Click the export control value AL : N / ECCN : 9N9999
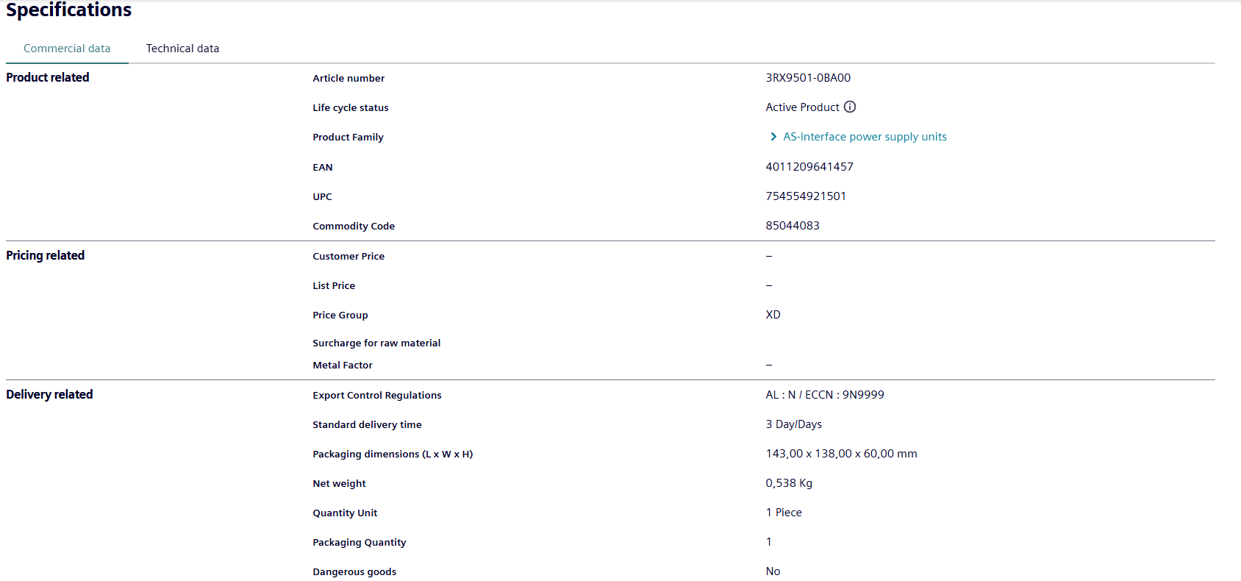The width and height of the screenshot is (1241, 581). [825, 395]
